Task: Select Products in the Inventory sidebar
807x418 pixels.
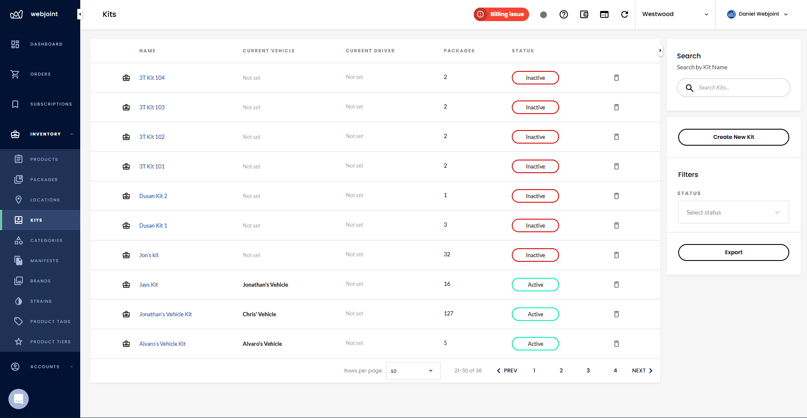Action: tap(44, 159)
